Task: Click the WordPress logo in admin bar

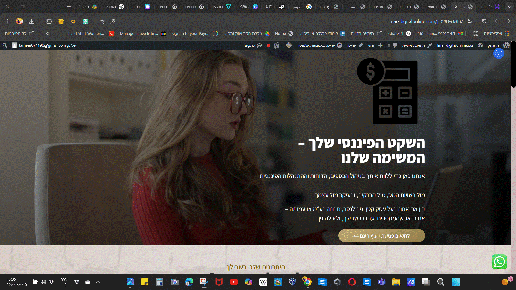Action: (x=506, y=45)
